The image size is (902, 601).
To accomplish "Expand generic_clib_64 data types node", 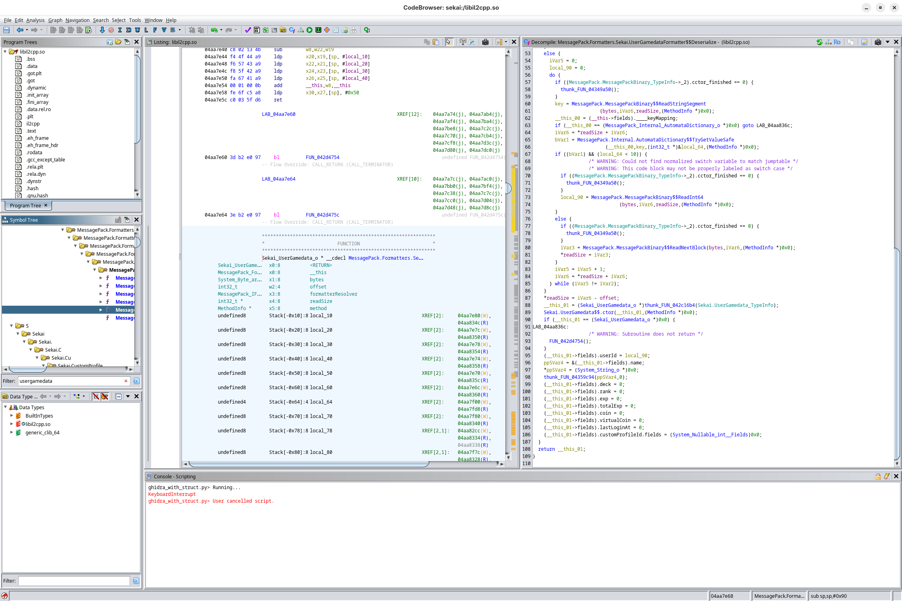I will pyautogui.click(x=12, y=432).
